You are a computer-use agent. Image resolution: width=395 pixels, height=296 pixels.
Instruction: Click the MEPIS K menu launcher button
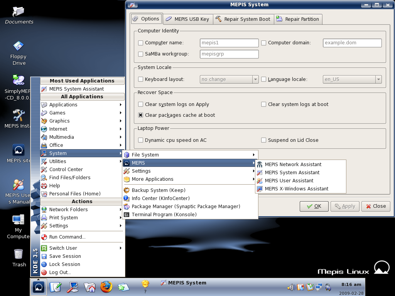pyautogui.click(x=38, y=287)
